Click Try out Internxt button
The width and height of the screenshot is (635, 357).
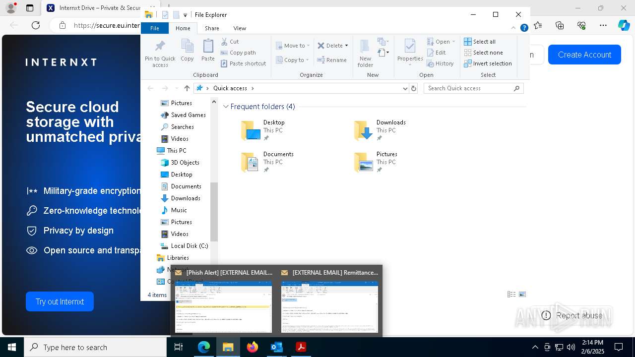pos(60,301)
